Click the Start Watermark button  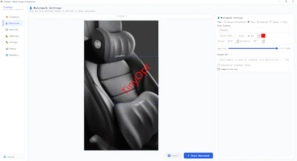point(198,156)
